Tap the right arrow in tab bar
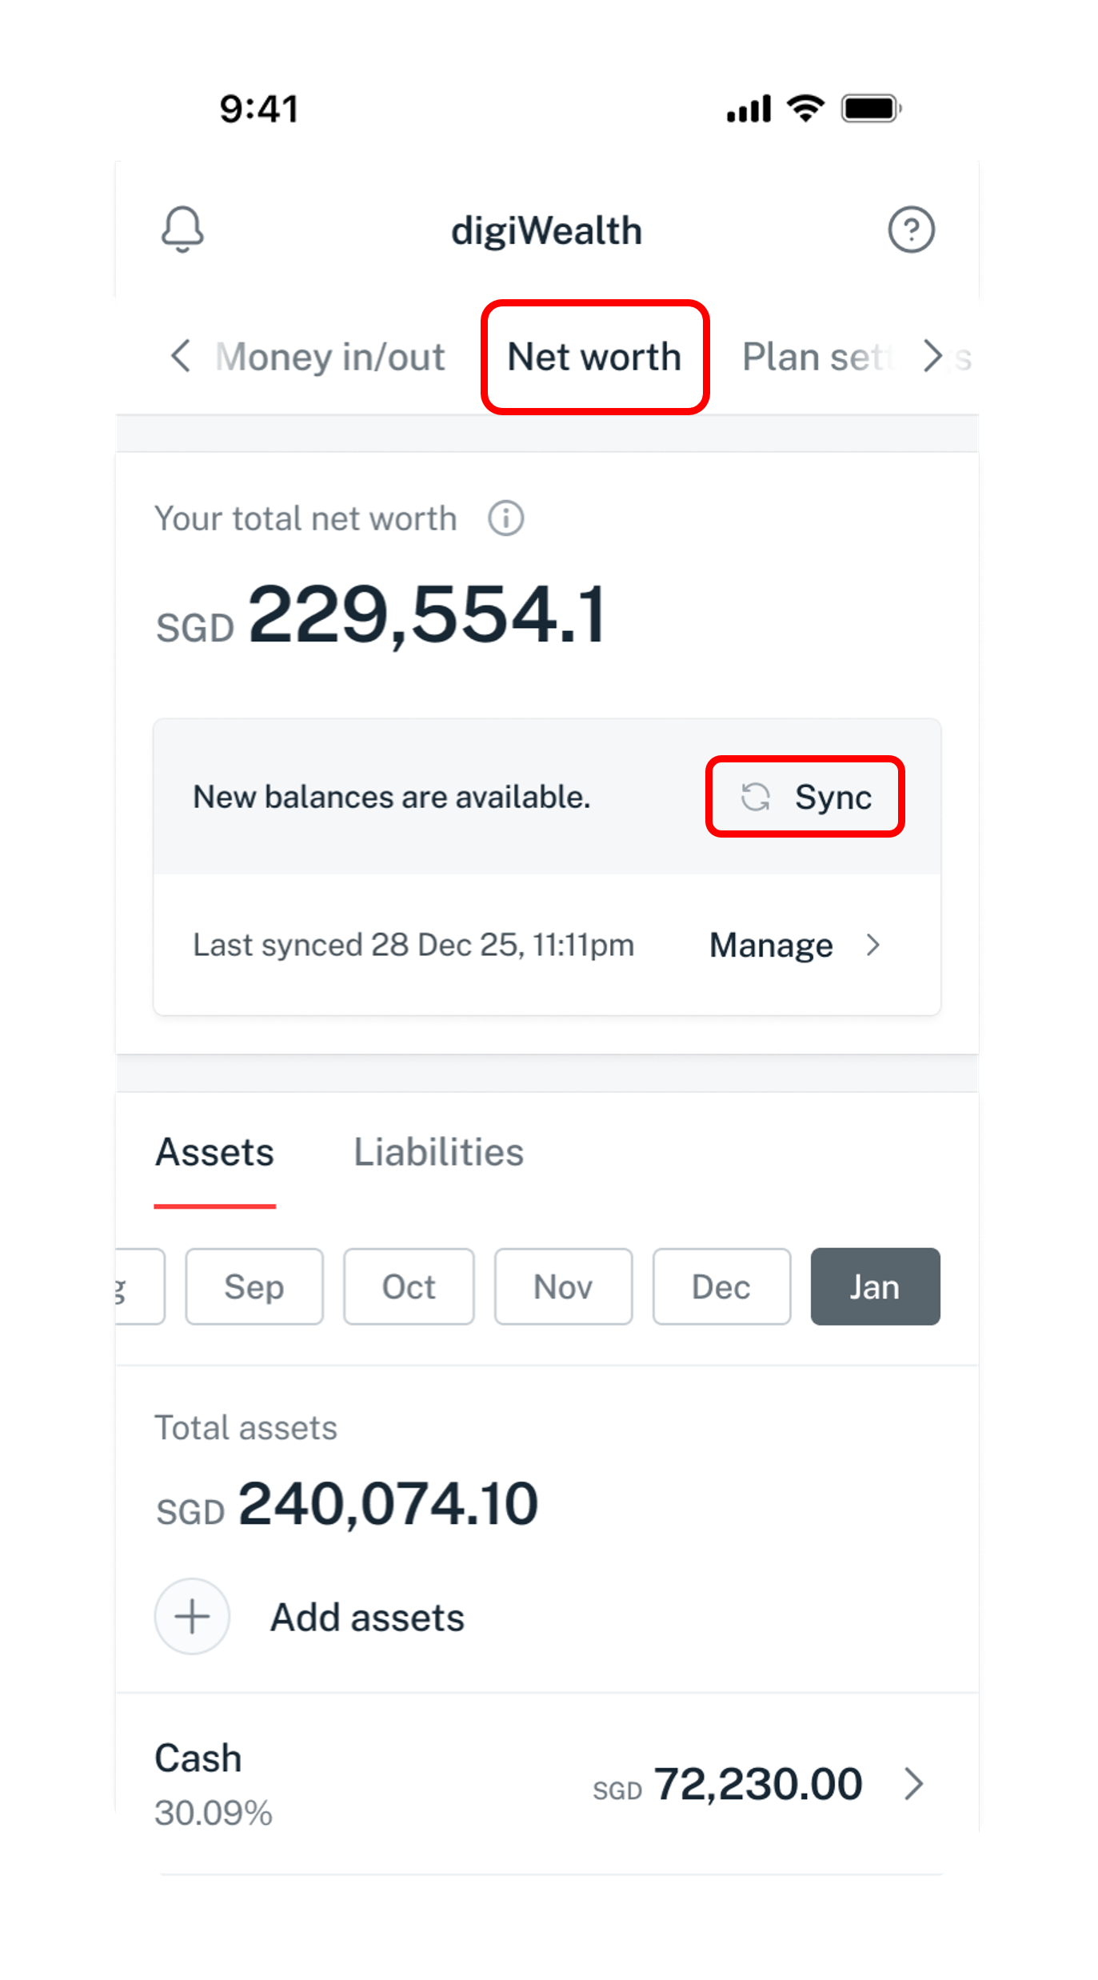 pos(932,356)
